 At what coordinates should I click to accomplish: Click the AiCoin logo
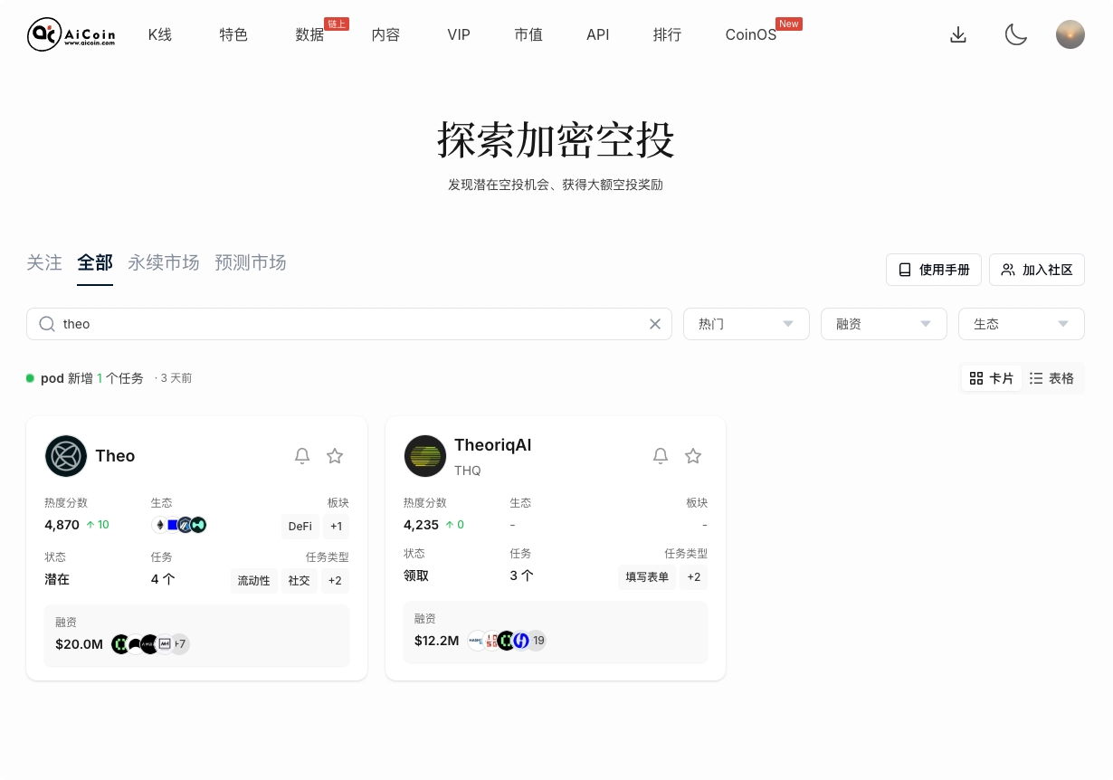point(71,34)
